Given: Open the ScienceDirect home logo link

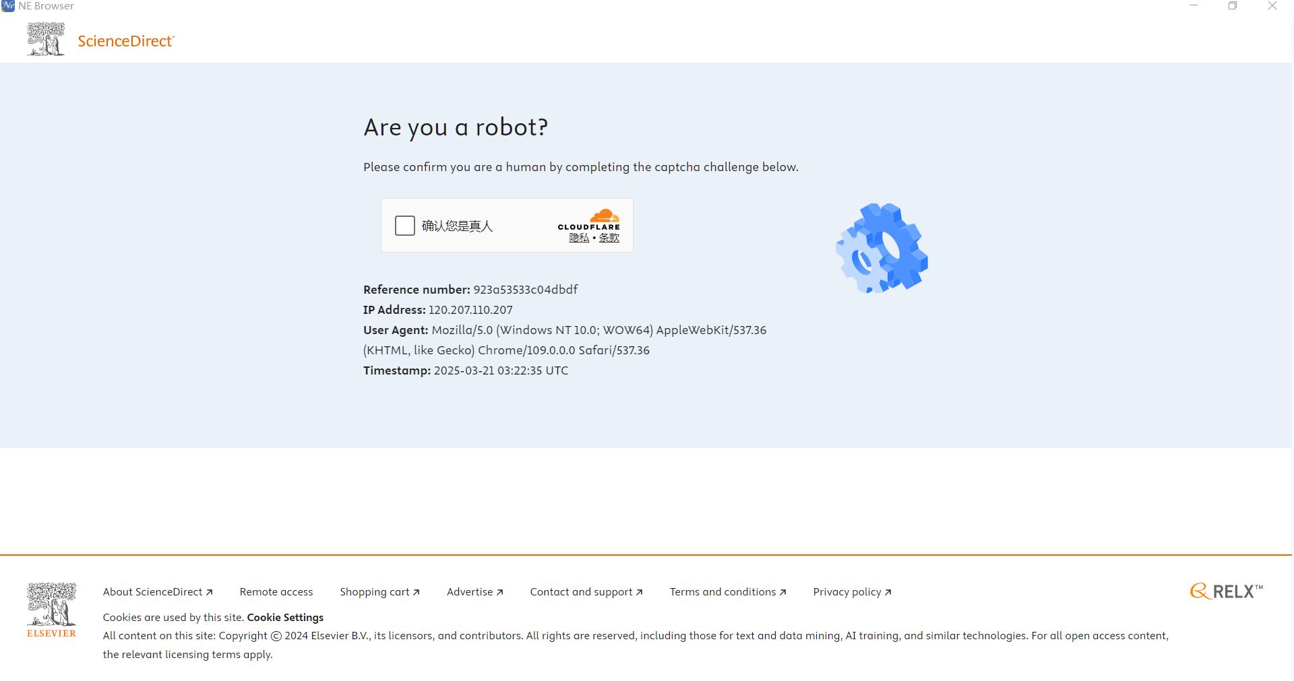Looking at the screenshot, I should point(126,41).
